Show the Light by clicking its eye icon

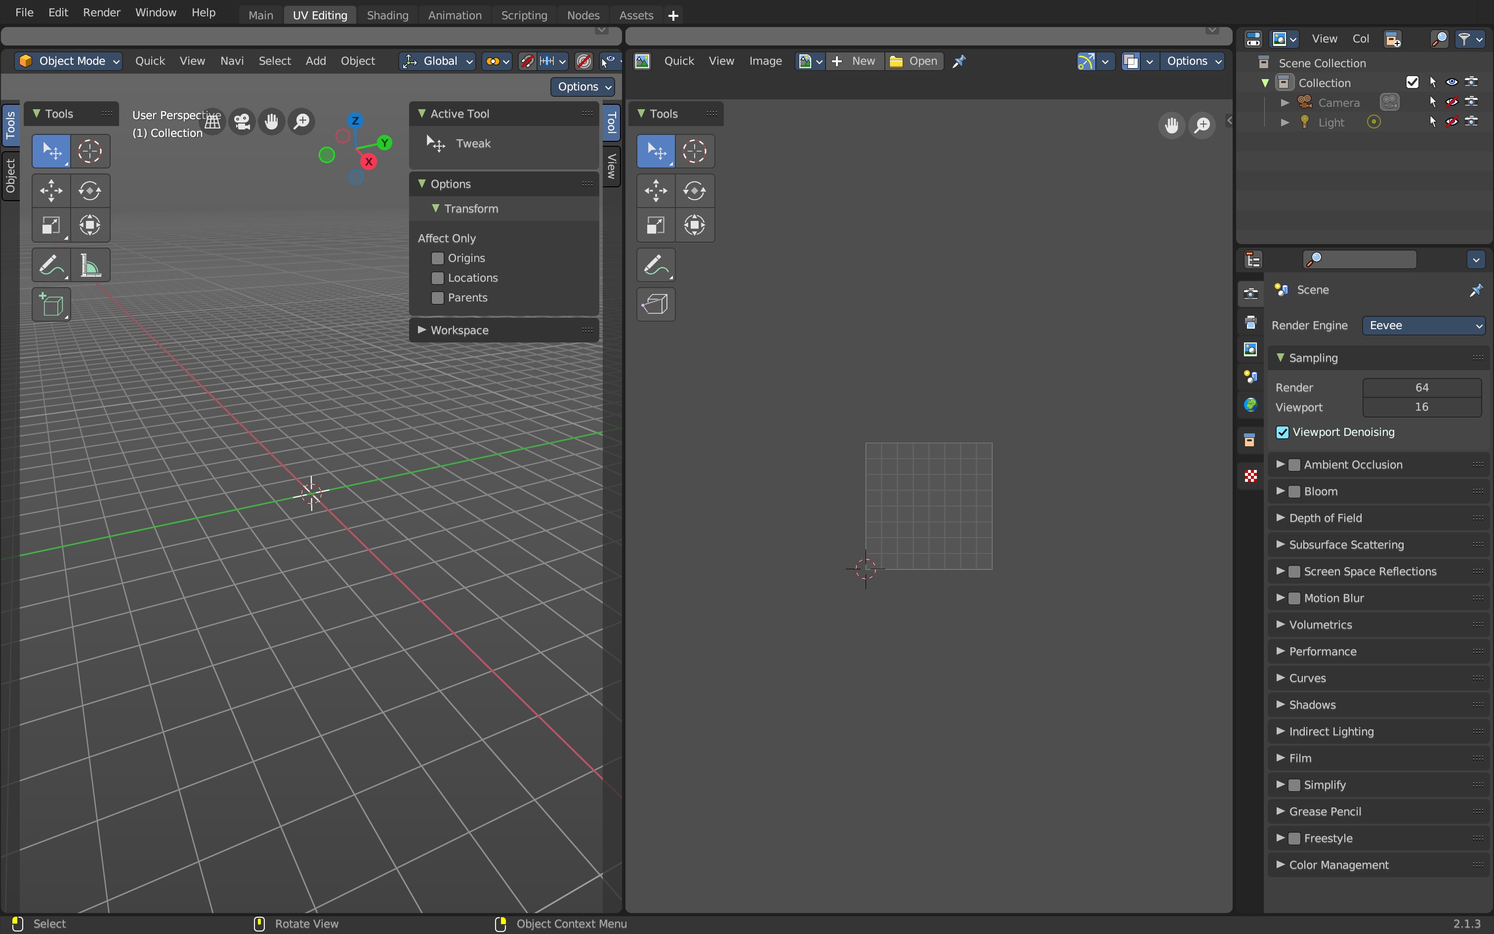[x=1452, y=123]
